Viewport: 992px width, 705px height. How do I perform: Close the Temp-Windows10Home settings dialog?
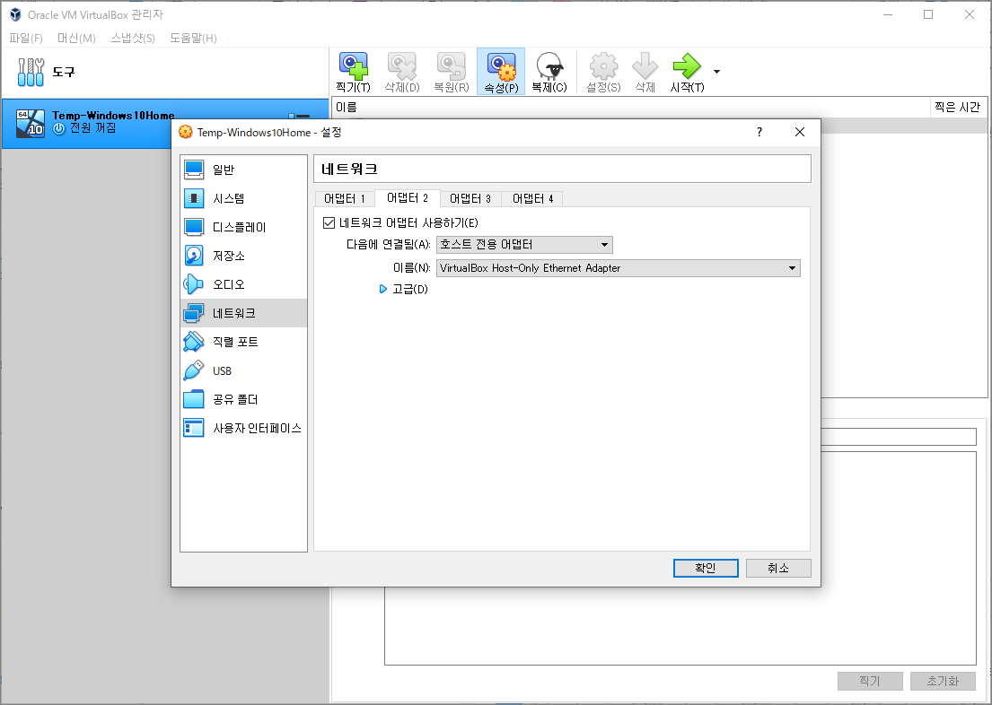[800, 132]
